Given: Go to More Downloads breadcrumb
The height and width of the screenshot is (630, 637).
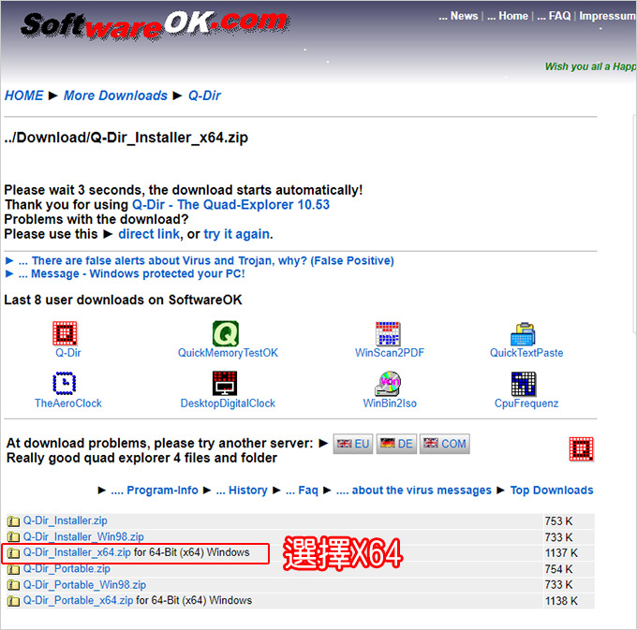Looking at the screenshot, I should click(115, 95).
